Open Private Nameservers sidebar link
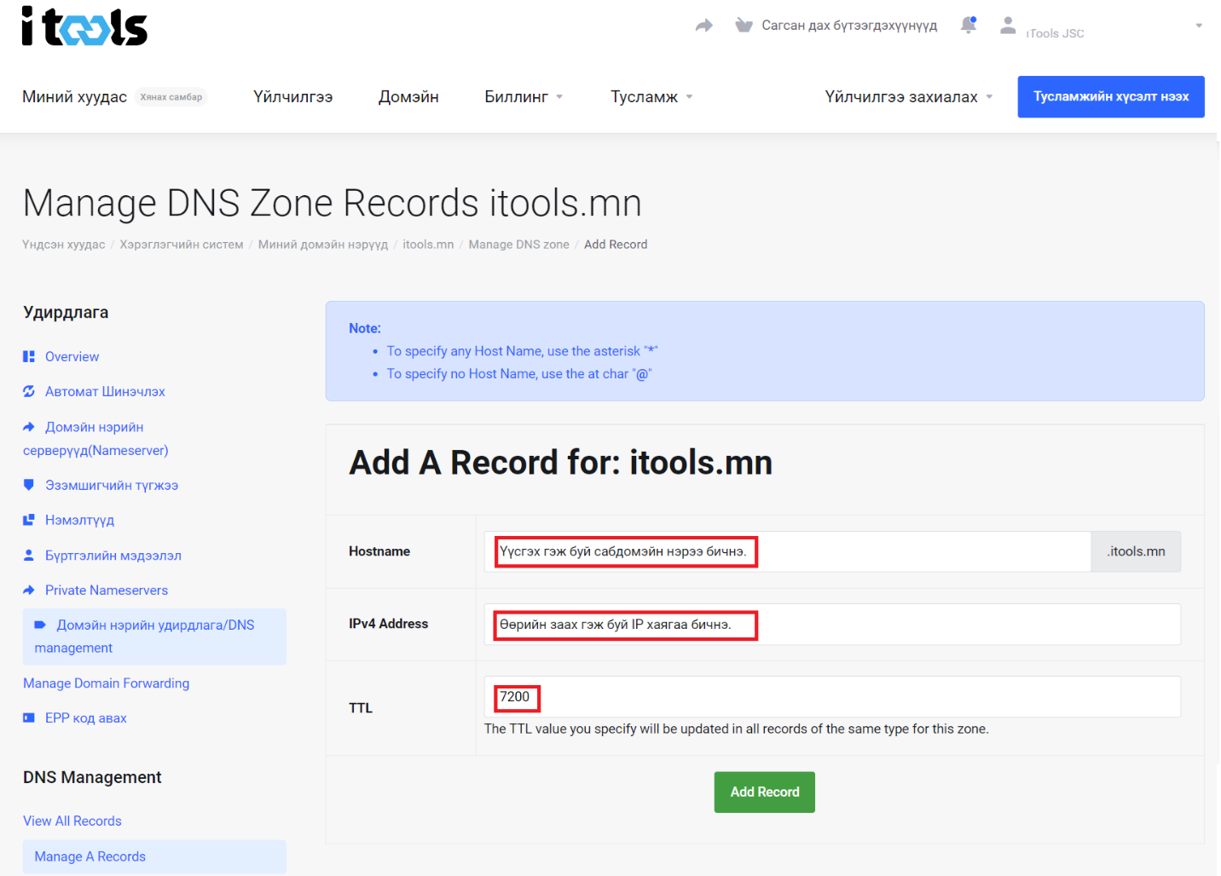Screen dimensions: 1221x876 click(107, 590)
